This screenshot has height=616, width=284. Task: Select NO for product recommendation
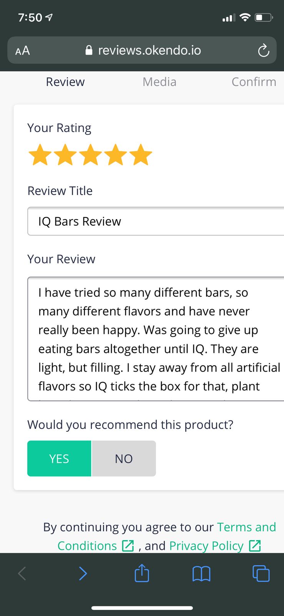[x=124, y=459]
